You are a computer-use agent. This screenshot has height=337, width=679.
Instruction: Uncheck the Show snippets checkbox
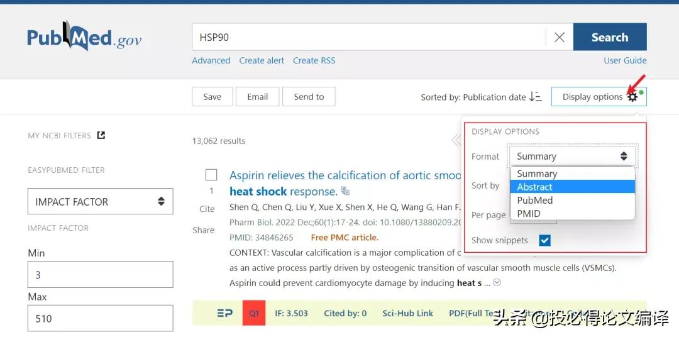(x=544, y=240)
